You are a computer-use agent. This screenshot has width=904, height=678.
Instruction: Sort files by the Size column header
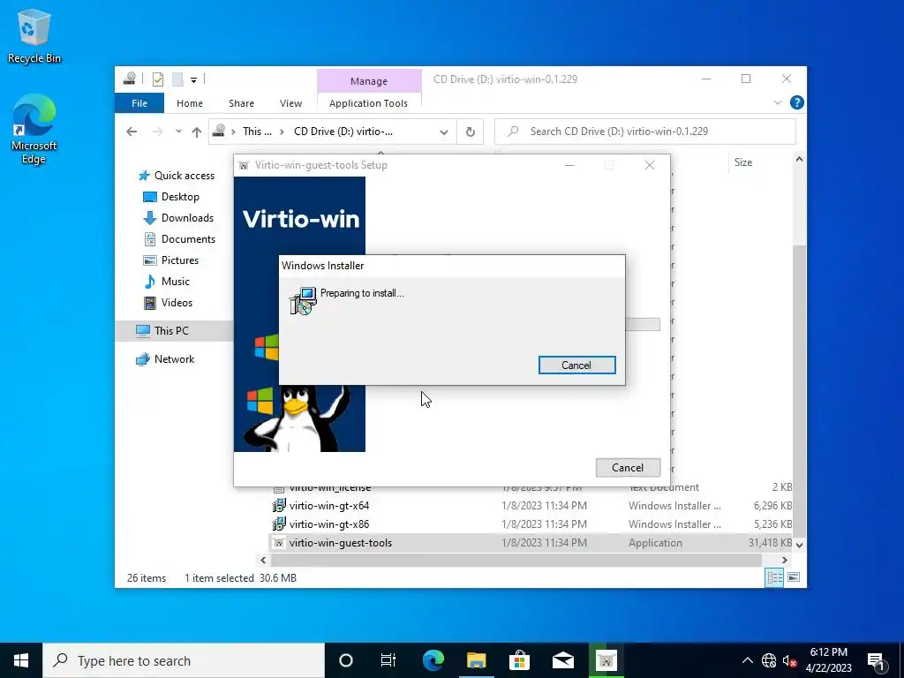tap(743, 162)
